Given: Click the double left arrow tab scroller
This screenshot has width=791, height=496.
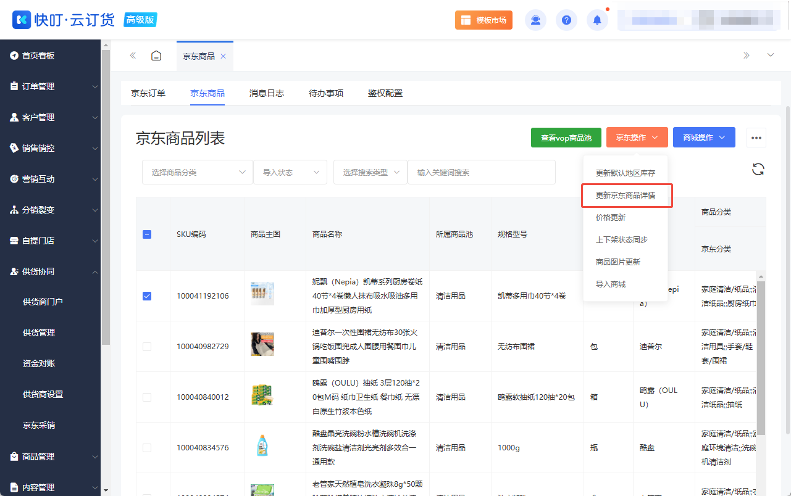Looking at the screenshot, I should point(133,56).
